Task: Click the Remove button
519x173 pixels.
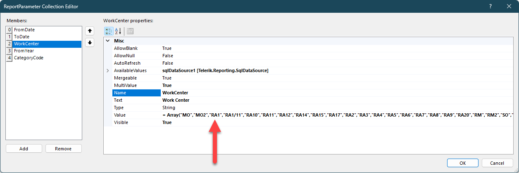Action: click(63, 149)
